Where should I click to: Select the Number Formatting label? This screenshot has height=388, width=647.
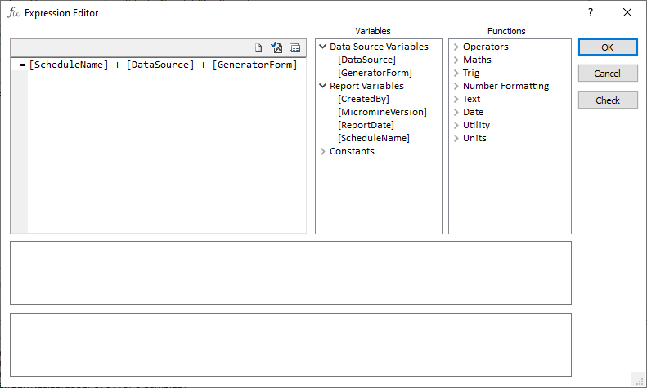point(505,86)
